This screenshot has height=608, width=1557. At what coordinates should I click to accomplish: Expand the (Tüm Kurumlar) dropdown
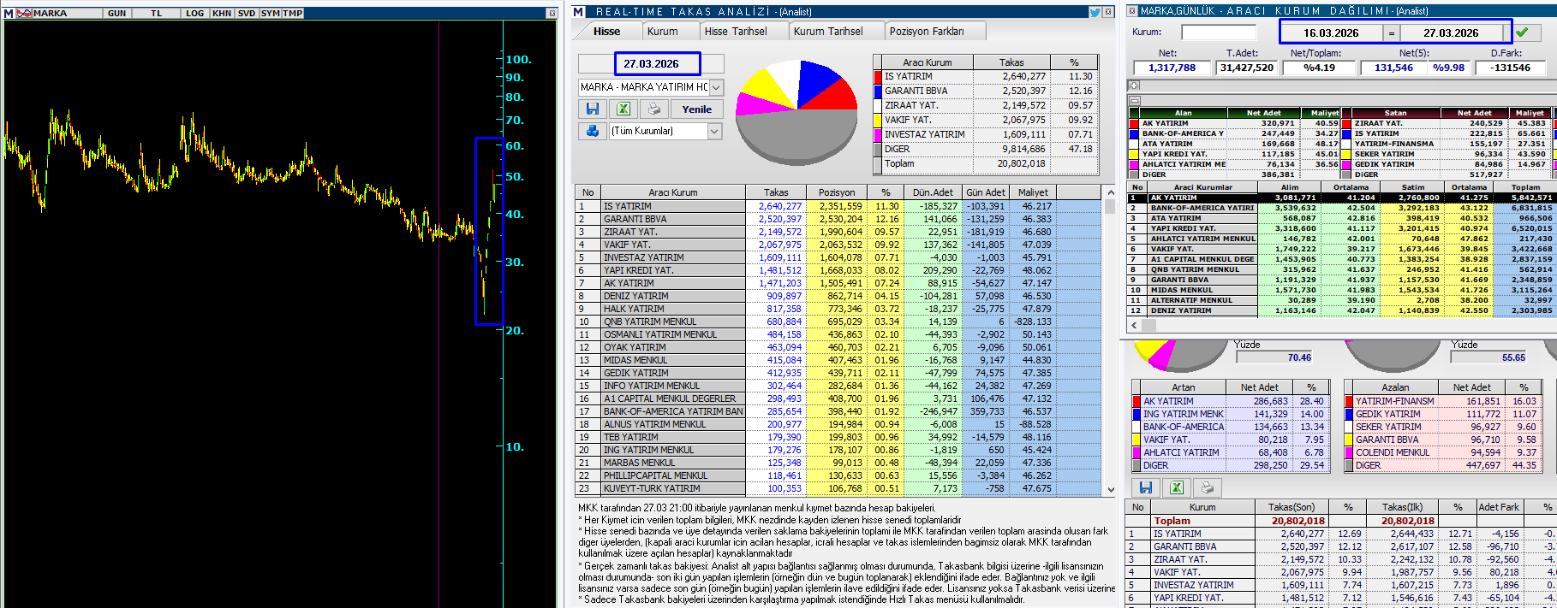click(714, 131)
